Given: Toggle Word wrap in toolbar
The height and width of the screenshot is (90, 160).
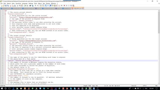Looking at the screenshot, I should tap(46, 5).
